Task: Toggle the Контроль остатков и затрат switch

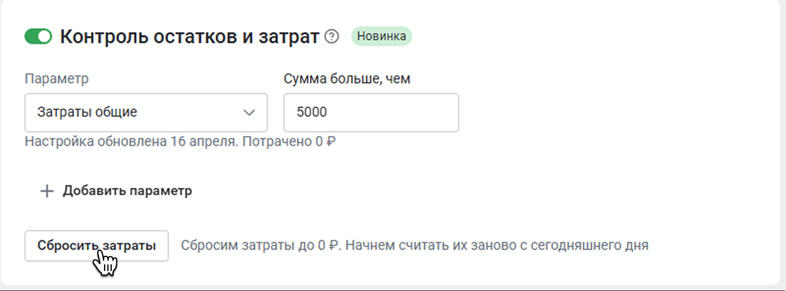Action: coord(38,36)
